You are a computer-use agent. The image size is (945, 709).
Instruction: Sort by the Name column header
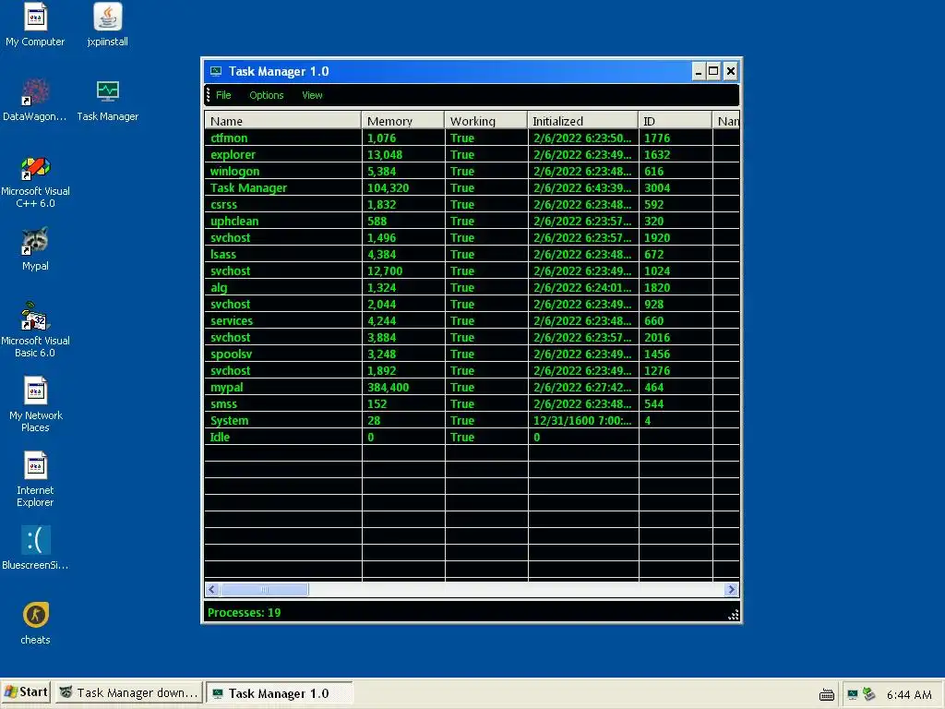pyautogui.click(x=282, y=121)
